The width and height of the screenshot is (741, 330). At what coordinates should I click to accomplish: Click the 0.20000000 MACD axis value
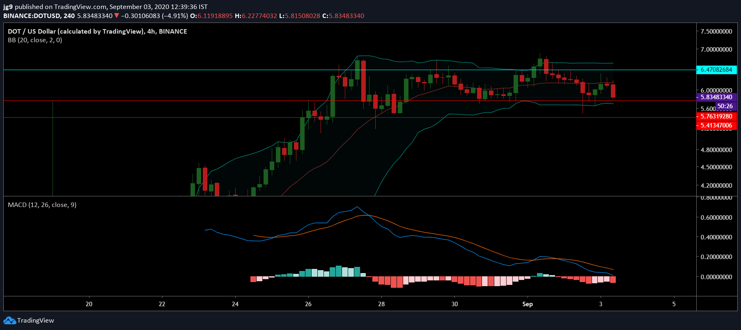coord(716,257)
